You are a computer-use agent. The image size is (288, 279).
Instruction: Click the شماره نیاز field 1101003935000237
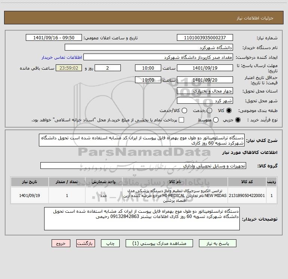click(x=205, y=38)
